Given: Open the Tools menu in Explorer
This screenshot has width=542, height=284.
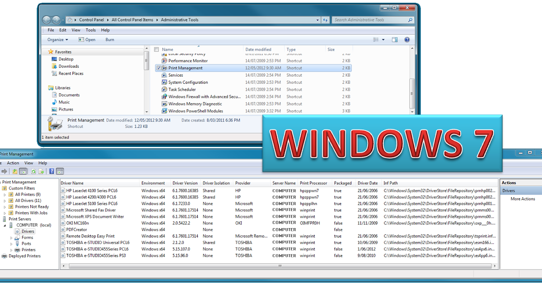Looking at the screenshot, I should click(x=91, y=30).
